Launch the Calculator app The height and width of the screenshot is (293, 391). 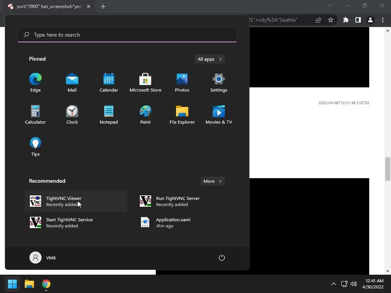(x=36, y=115)
